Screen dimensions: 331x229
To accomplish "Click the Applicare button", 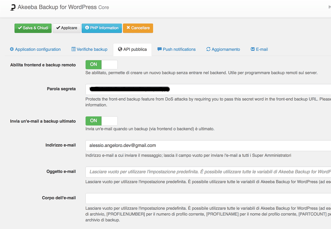I will click(67, 28).
